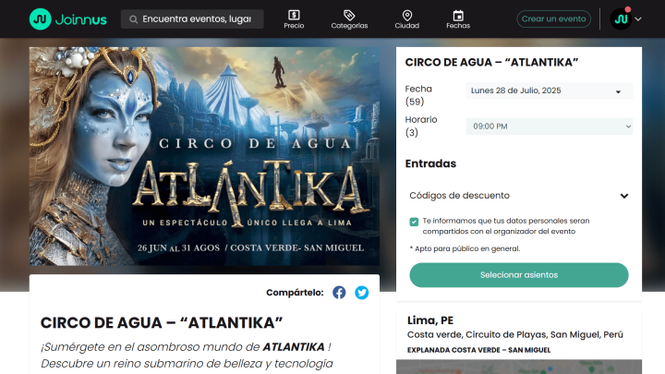Open the Ciudad location pin icon
Viewport: 665px width, 374px height.
tap(407, 16)
